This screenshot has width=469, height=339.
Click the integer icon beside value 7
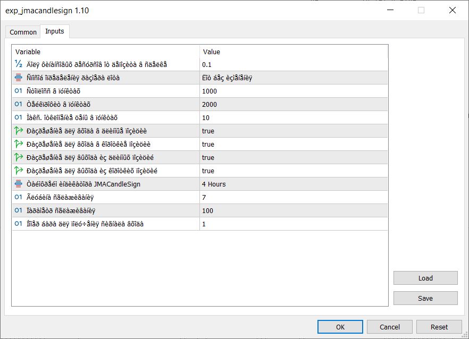click(19, 197)
